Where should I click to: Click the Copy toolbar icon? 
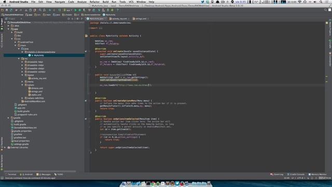(30, 10)
